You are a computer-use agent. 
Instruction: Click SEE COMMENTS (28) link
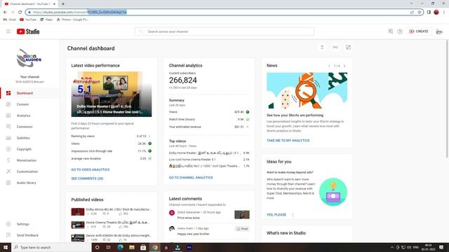[87, 178]
